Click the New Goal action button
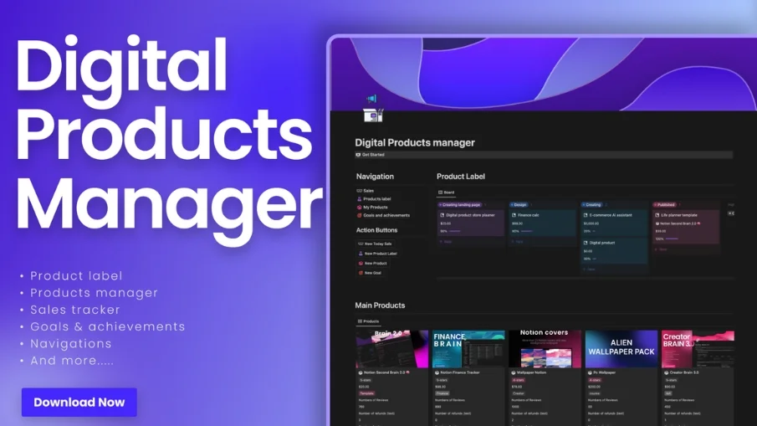The width and height of the screenshot is (757, 426). (x=370, y=273)
